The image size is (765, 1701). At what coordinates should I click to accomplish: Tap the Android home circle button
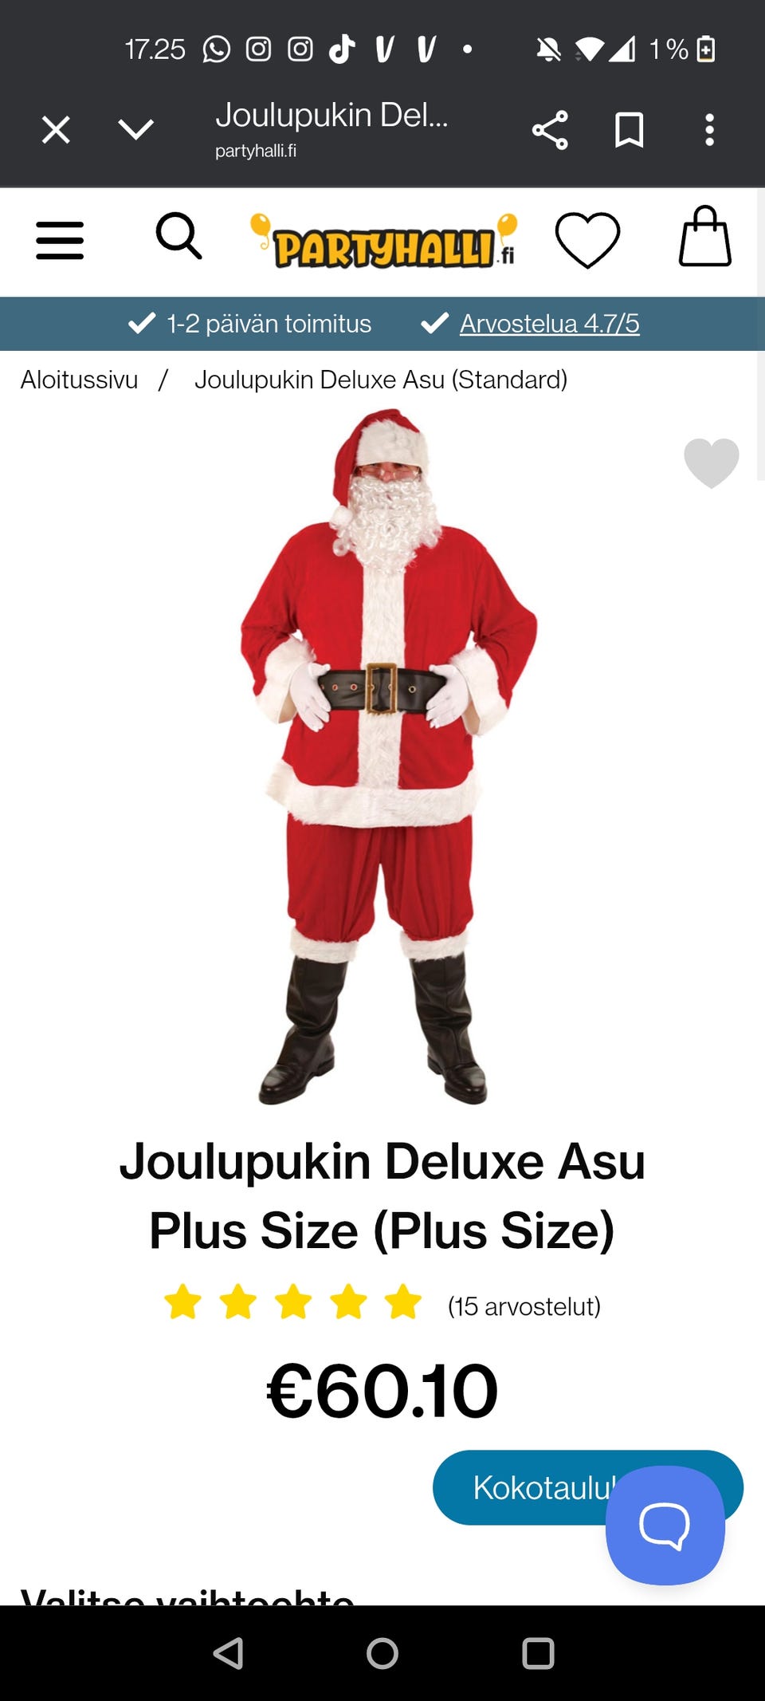click(x=382, y=1653)
